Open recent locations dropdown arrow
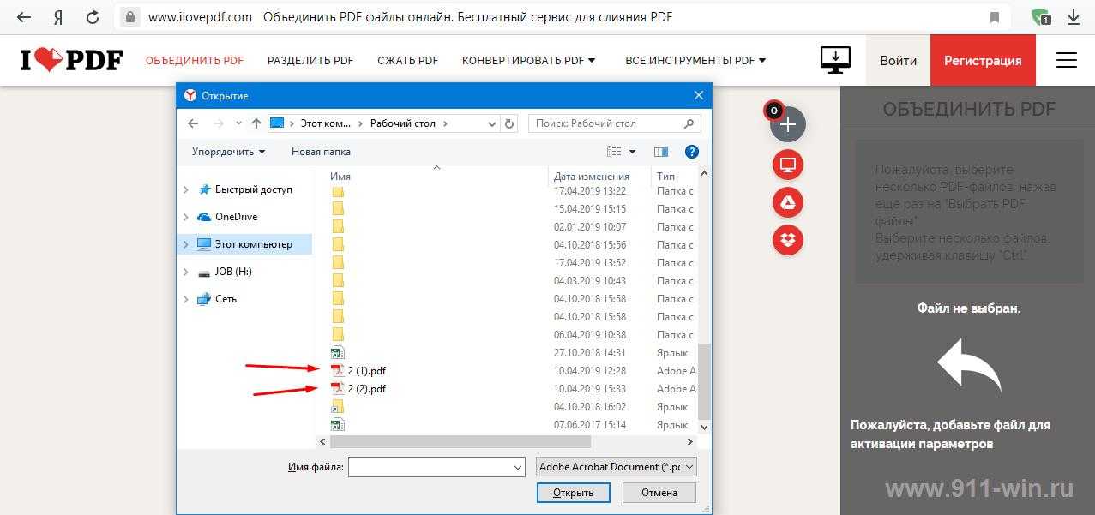The image size is (1095, 515). 238,123
